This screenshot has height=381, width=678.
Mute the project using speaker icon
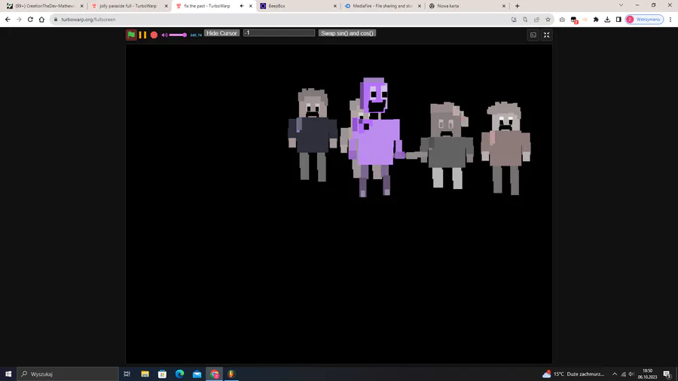click(x=164, y=35)
